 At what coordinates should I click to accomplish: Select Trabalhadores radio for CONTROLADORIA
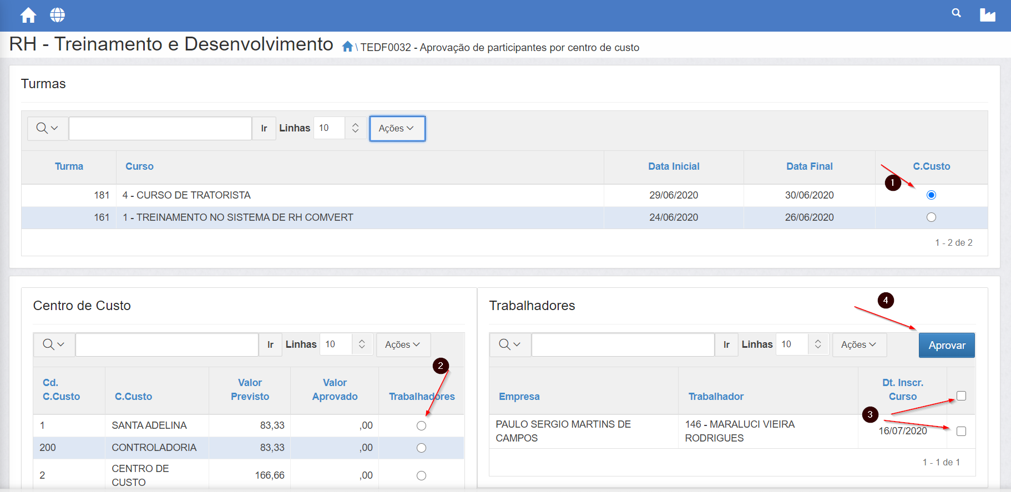421,448
